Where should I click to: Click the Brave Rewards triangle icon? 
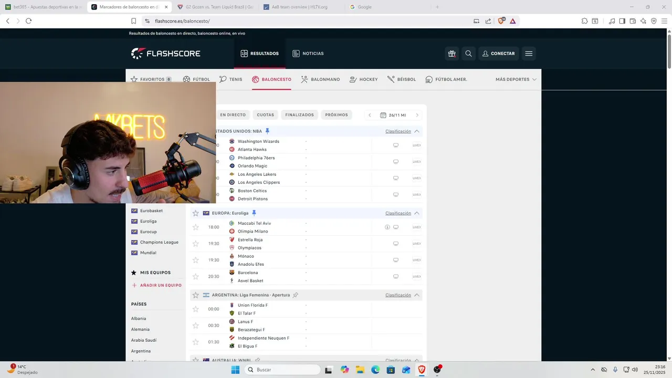coord(512,21)
